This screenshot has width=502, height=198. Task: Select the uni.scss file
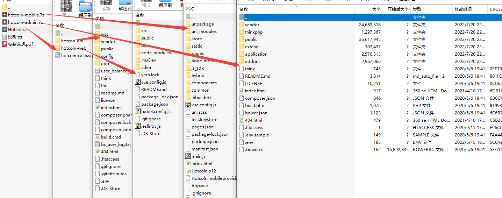196,112
